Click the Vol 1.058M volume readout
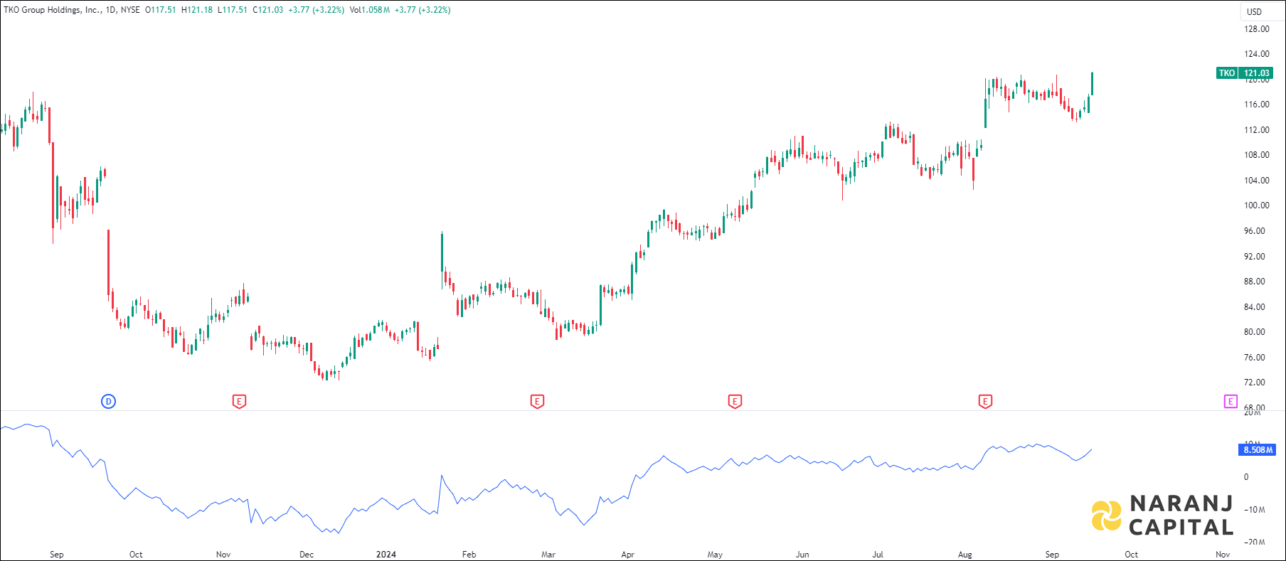Screen dimensions: 1286x561 pyautogui.click(x=369, y=10)
